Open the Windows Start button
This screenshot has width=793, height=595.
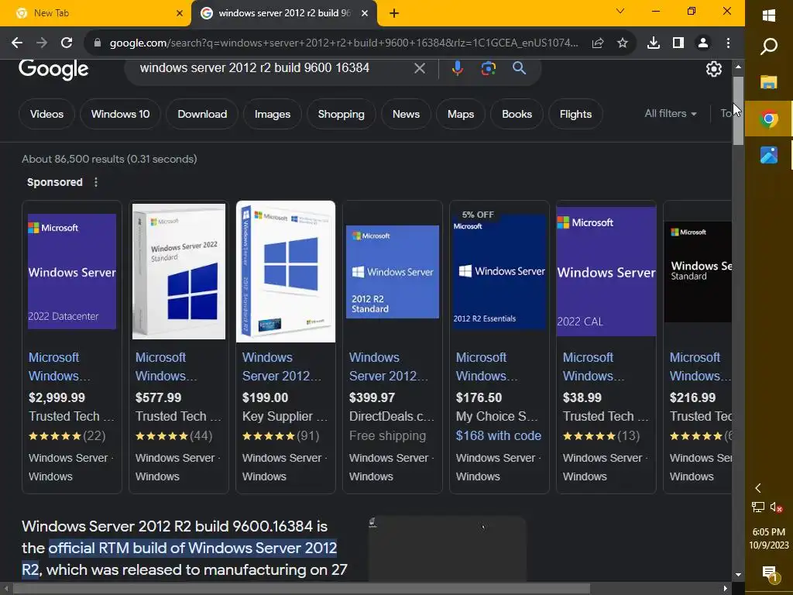coord(769,15)
